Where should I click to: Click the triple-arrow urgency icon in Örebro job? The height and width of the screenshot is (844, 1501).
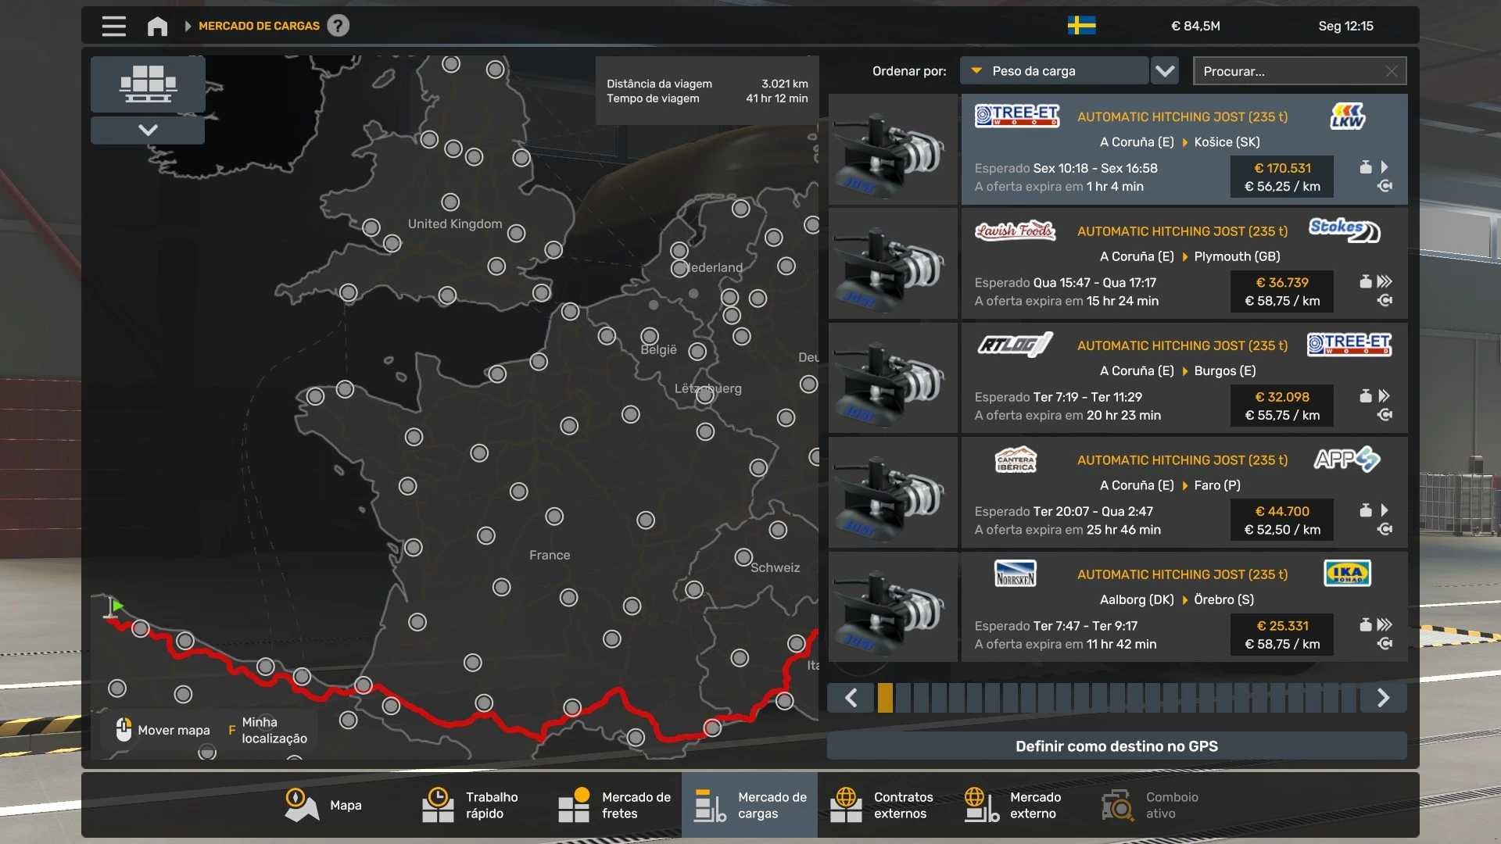click(1385, 625)
